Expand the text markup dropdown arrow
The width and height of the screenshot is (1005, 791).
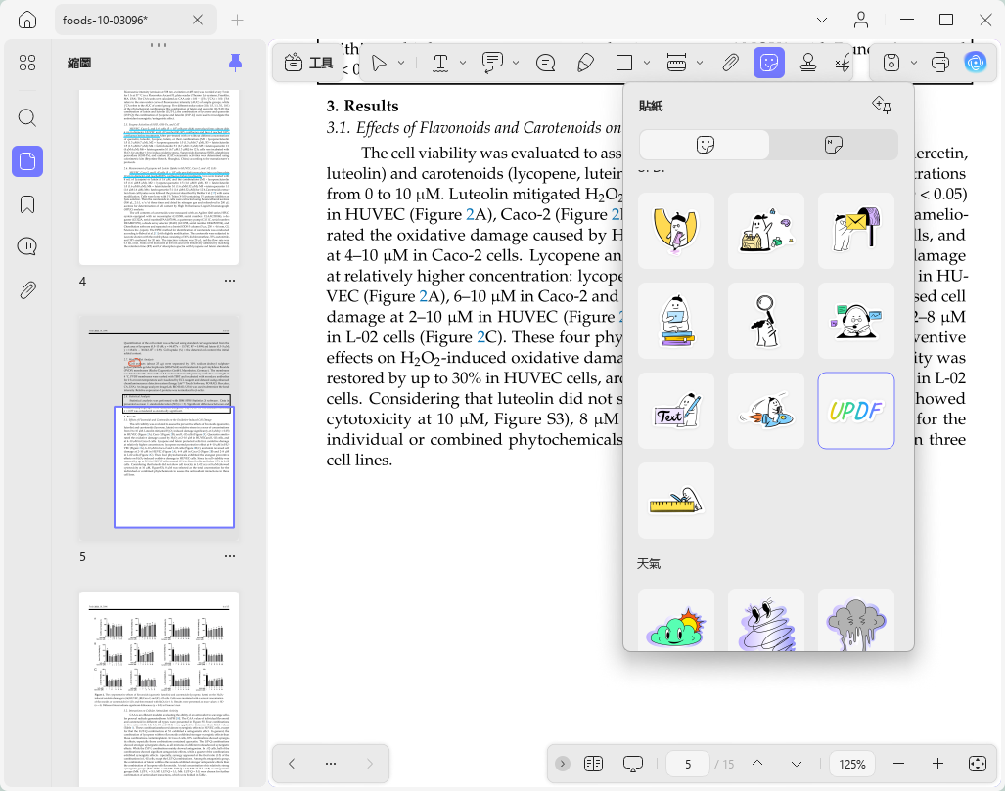pyautogui.click(x=463, y=63)
